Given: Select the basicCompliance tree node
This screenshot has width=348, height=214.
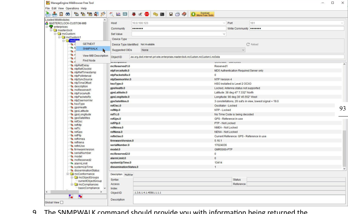Looking at the screenshot, I should click(89, 188).
